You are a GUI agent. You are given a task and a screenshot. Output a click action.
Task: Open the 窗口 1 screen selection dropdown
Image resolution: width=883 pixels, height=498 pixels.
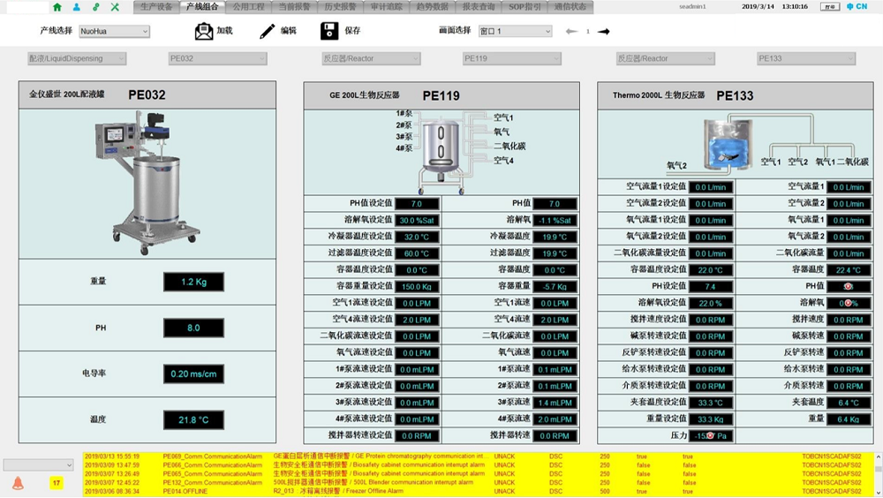[515, 31]
